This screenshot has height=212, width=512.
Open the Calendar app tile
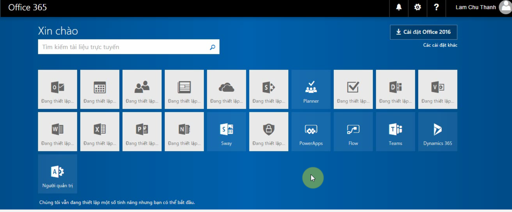click(x=99, y=89)
